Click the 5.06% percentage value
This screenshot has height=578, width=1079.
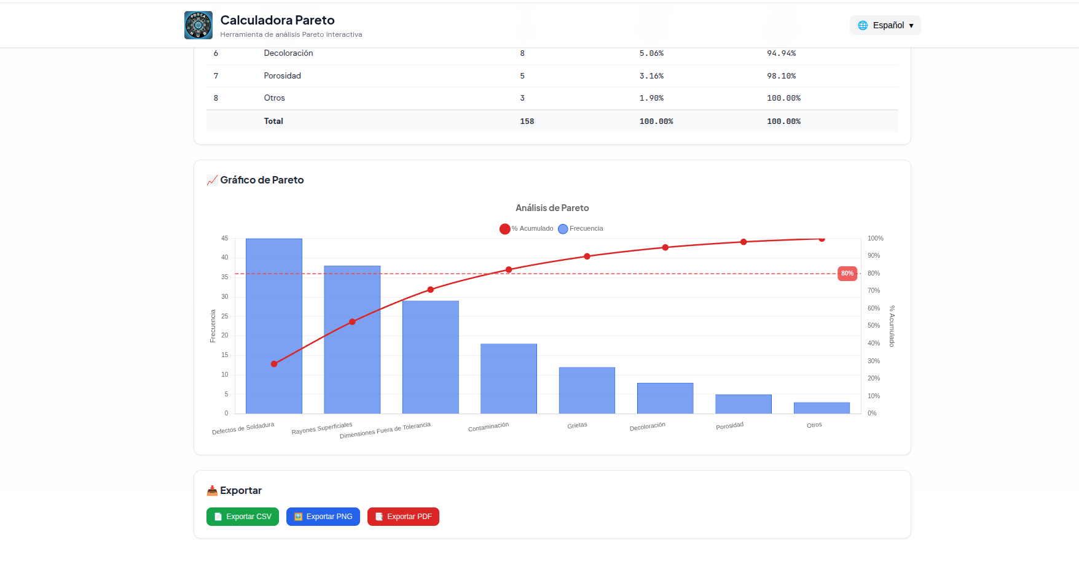click(x=651, y=53)
